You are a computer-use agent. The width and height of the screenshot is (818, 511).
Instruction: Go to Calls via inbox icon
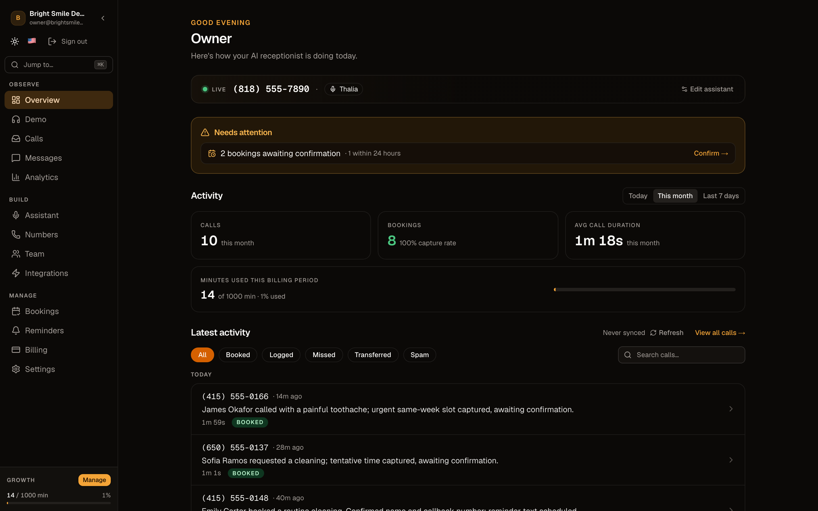(16, 139)
